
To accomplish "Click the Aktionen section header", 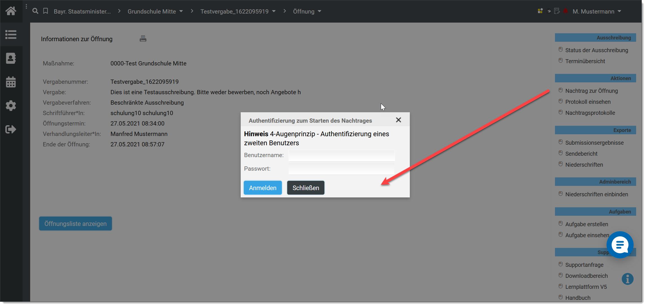I will pyautogui.click(x=595, y=78).
